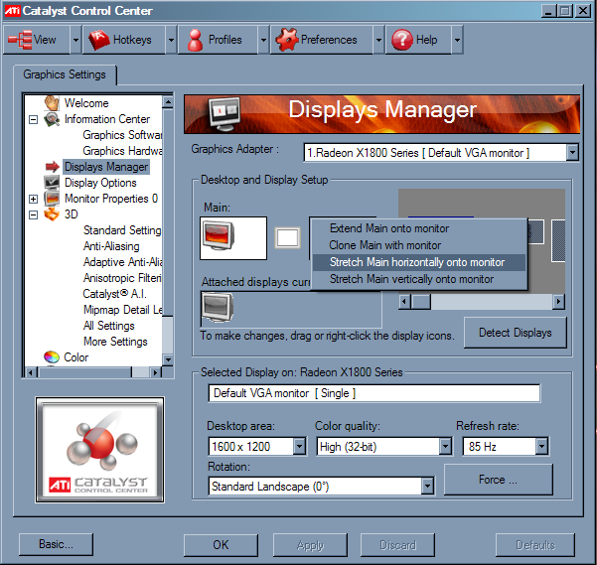Click the Basic button
Image resolution: width=597 pixels, height=565 pixels.
[56, 544]
